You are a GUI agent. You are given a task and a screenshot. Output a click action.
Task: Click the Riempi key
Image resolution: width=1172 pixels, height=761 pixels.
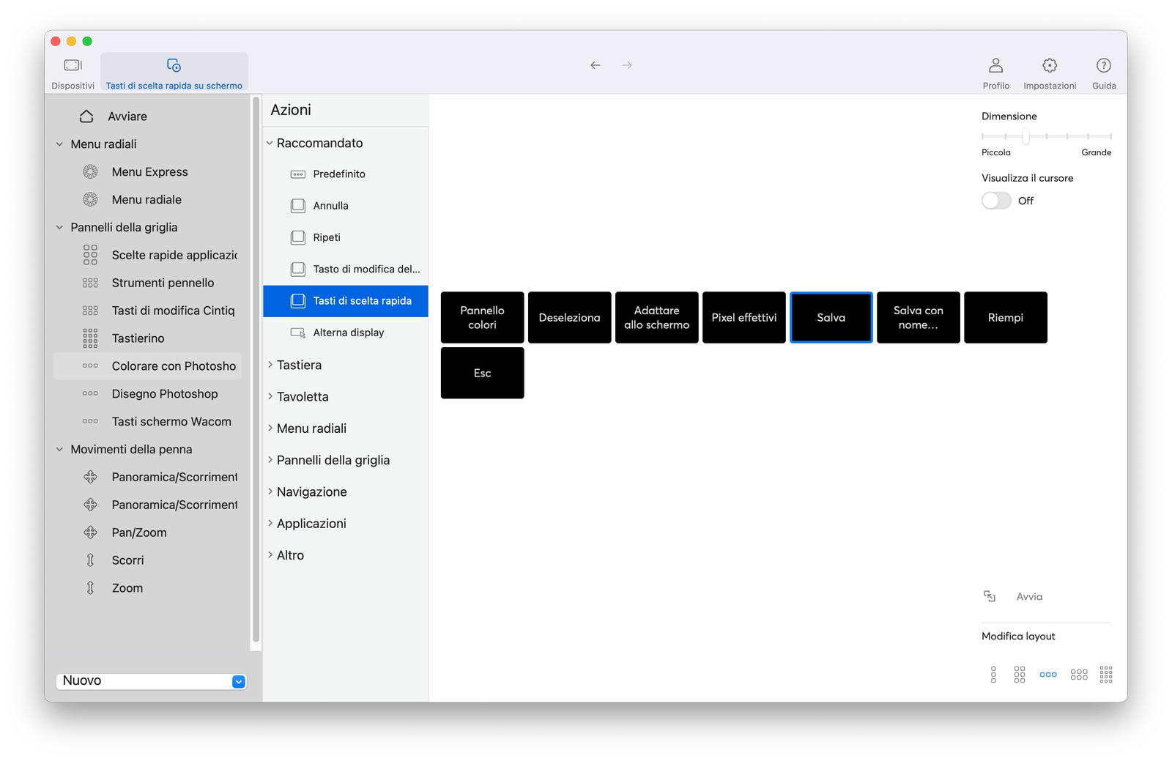tap(1006, 317)
